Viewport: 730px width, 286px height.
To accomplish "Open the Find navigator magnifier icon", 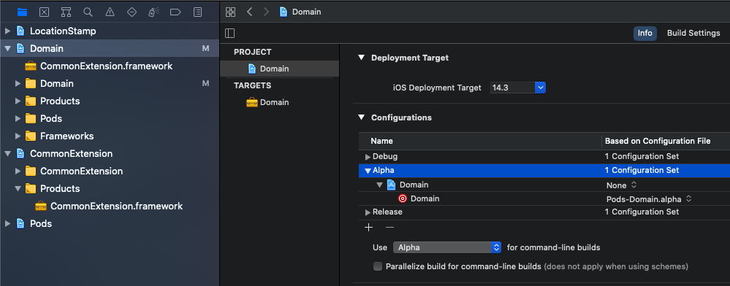I will tap(88, 12).
